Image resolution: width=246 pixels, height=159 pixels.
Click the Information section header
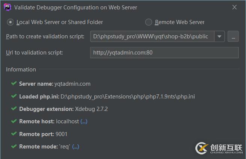click(21, 70)
